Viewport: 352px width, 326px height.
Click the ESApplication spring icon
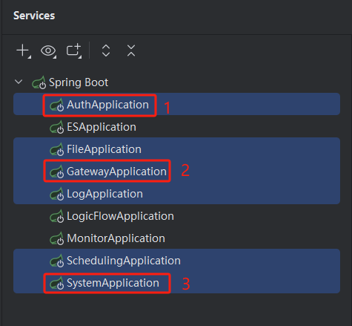pos(57,127)
